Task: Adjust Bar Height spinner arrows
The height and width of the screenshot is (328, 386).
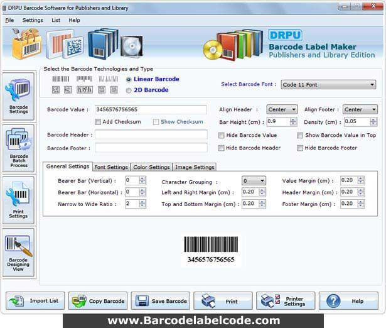Action: coord(293,121)
